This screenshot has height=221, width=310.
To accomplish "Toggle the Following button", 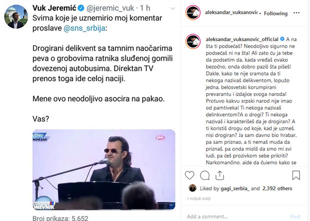I will pyautogui.click(x=275, y=14).
